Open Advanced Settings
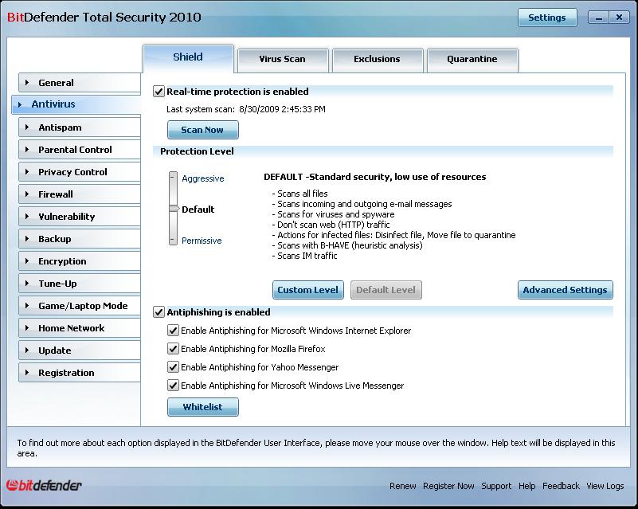This screenshot has width=638, height=509. point(566,290)
